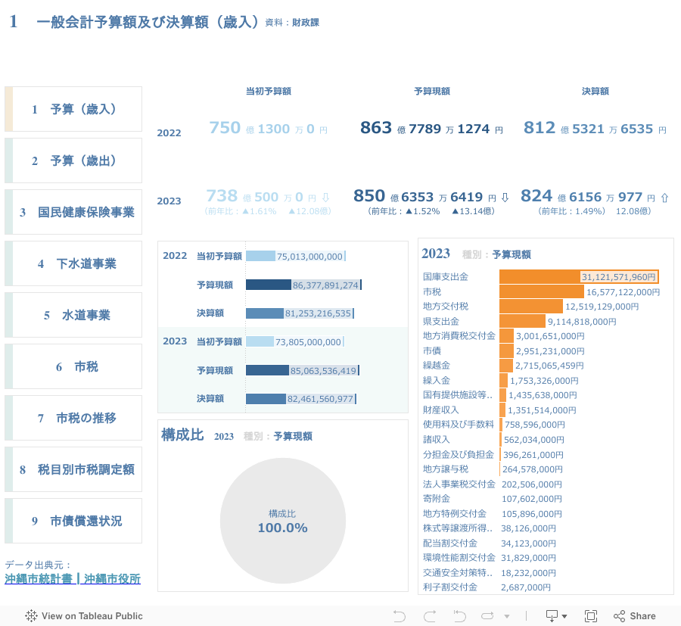Click the Share button

[634, 615]
